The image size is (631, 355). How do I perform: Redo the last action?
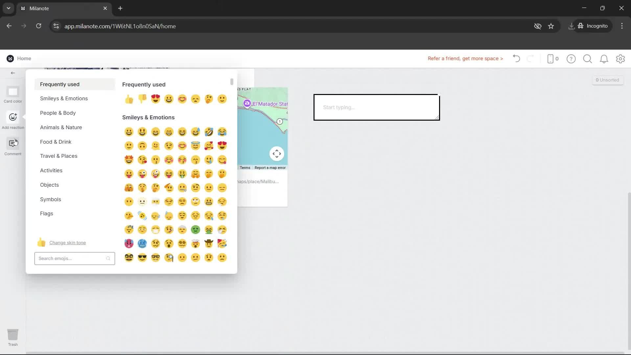(x=530, y=59)
